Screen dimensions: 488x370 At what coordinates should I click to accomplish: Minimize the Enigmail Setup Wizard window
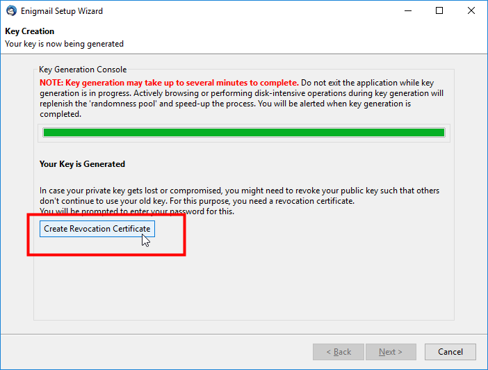tap(407, 11)
